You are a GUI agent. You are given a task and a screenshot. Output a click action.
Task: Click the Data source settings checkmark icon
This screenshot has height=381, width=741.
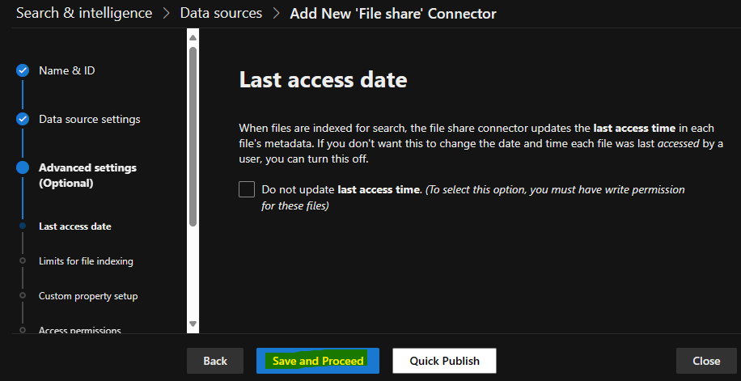pos(23,119)
